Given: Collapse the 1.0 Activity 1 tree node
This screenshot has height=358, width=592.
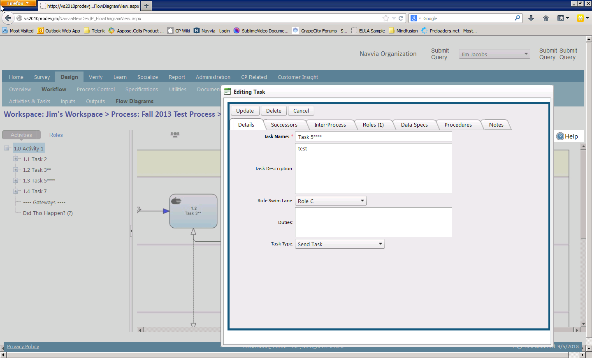Looking at the screenshot, I should click(7, 148).
